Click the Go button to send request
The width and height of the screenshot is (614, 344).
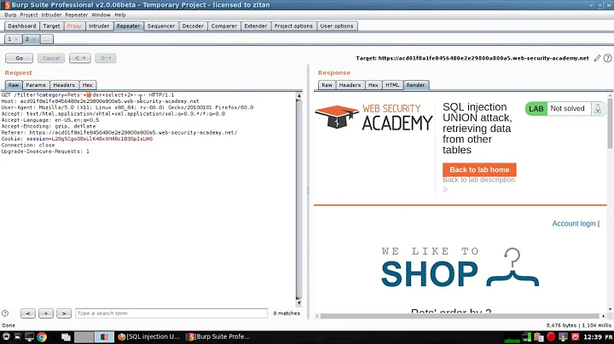[19, 58]
